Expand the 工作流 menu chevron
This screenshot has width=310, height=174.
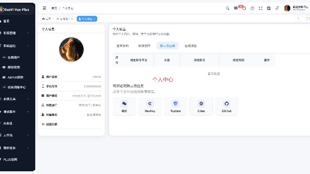pyautogui.click(x=28, y=135)
